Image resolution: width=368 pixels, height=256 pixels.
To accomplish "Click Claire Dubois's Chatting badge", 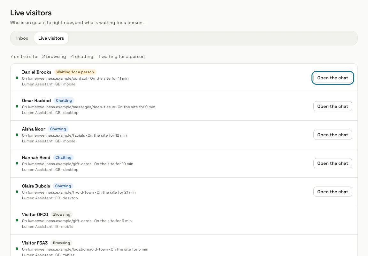I will pyautogui.click(x=63, y=186).
